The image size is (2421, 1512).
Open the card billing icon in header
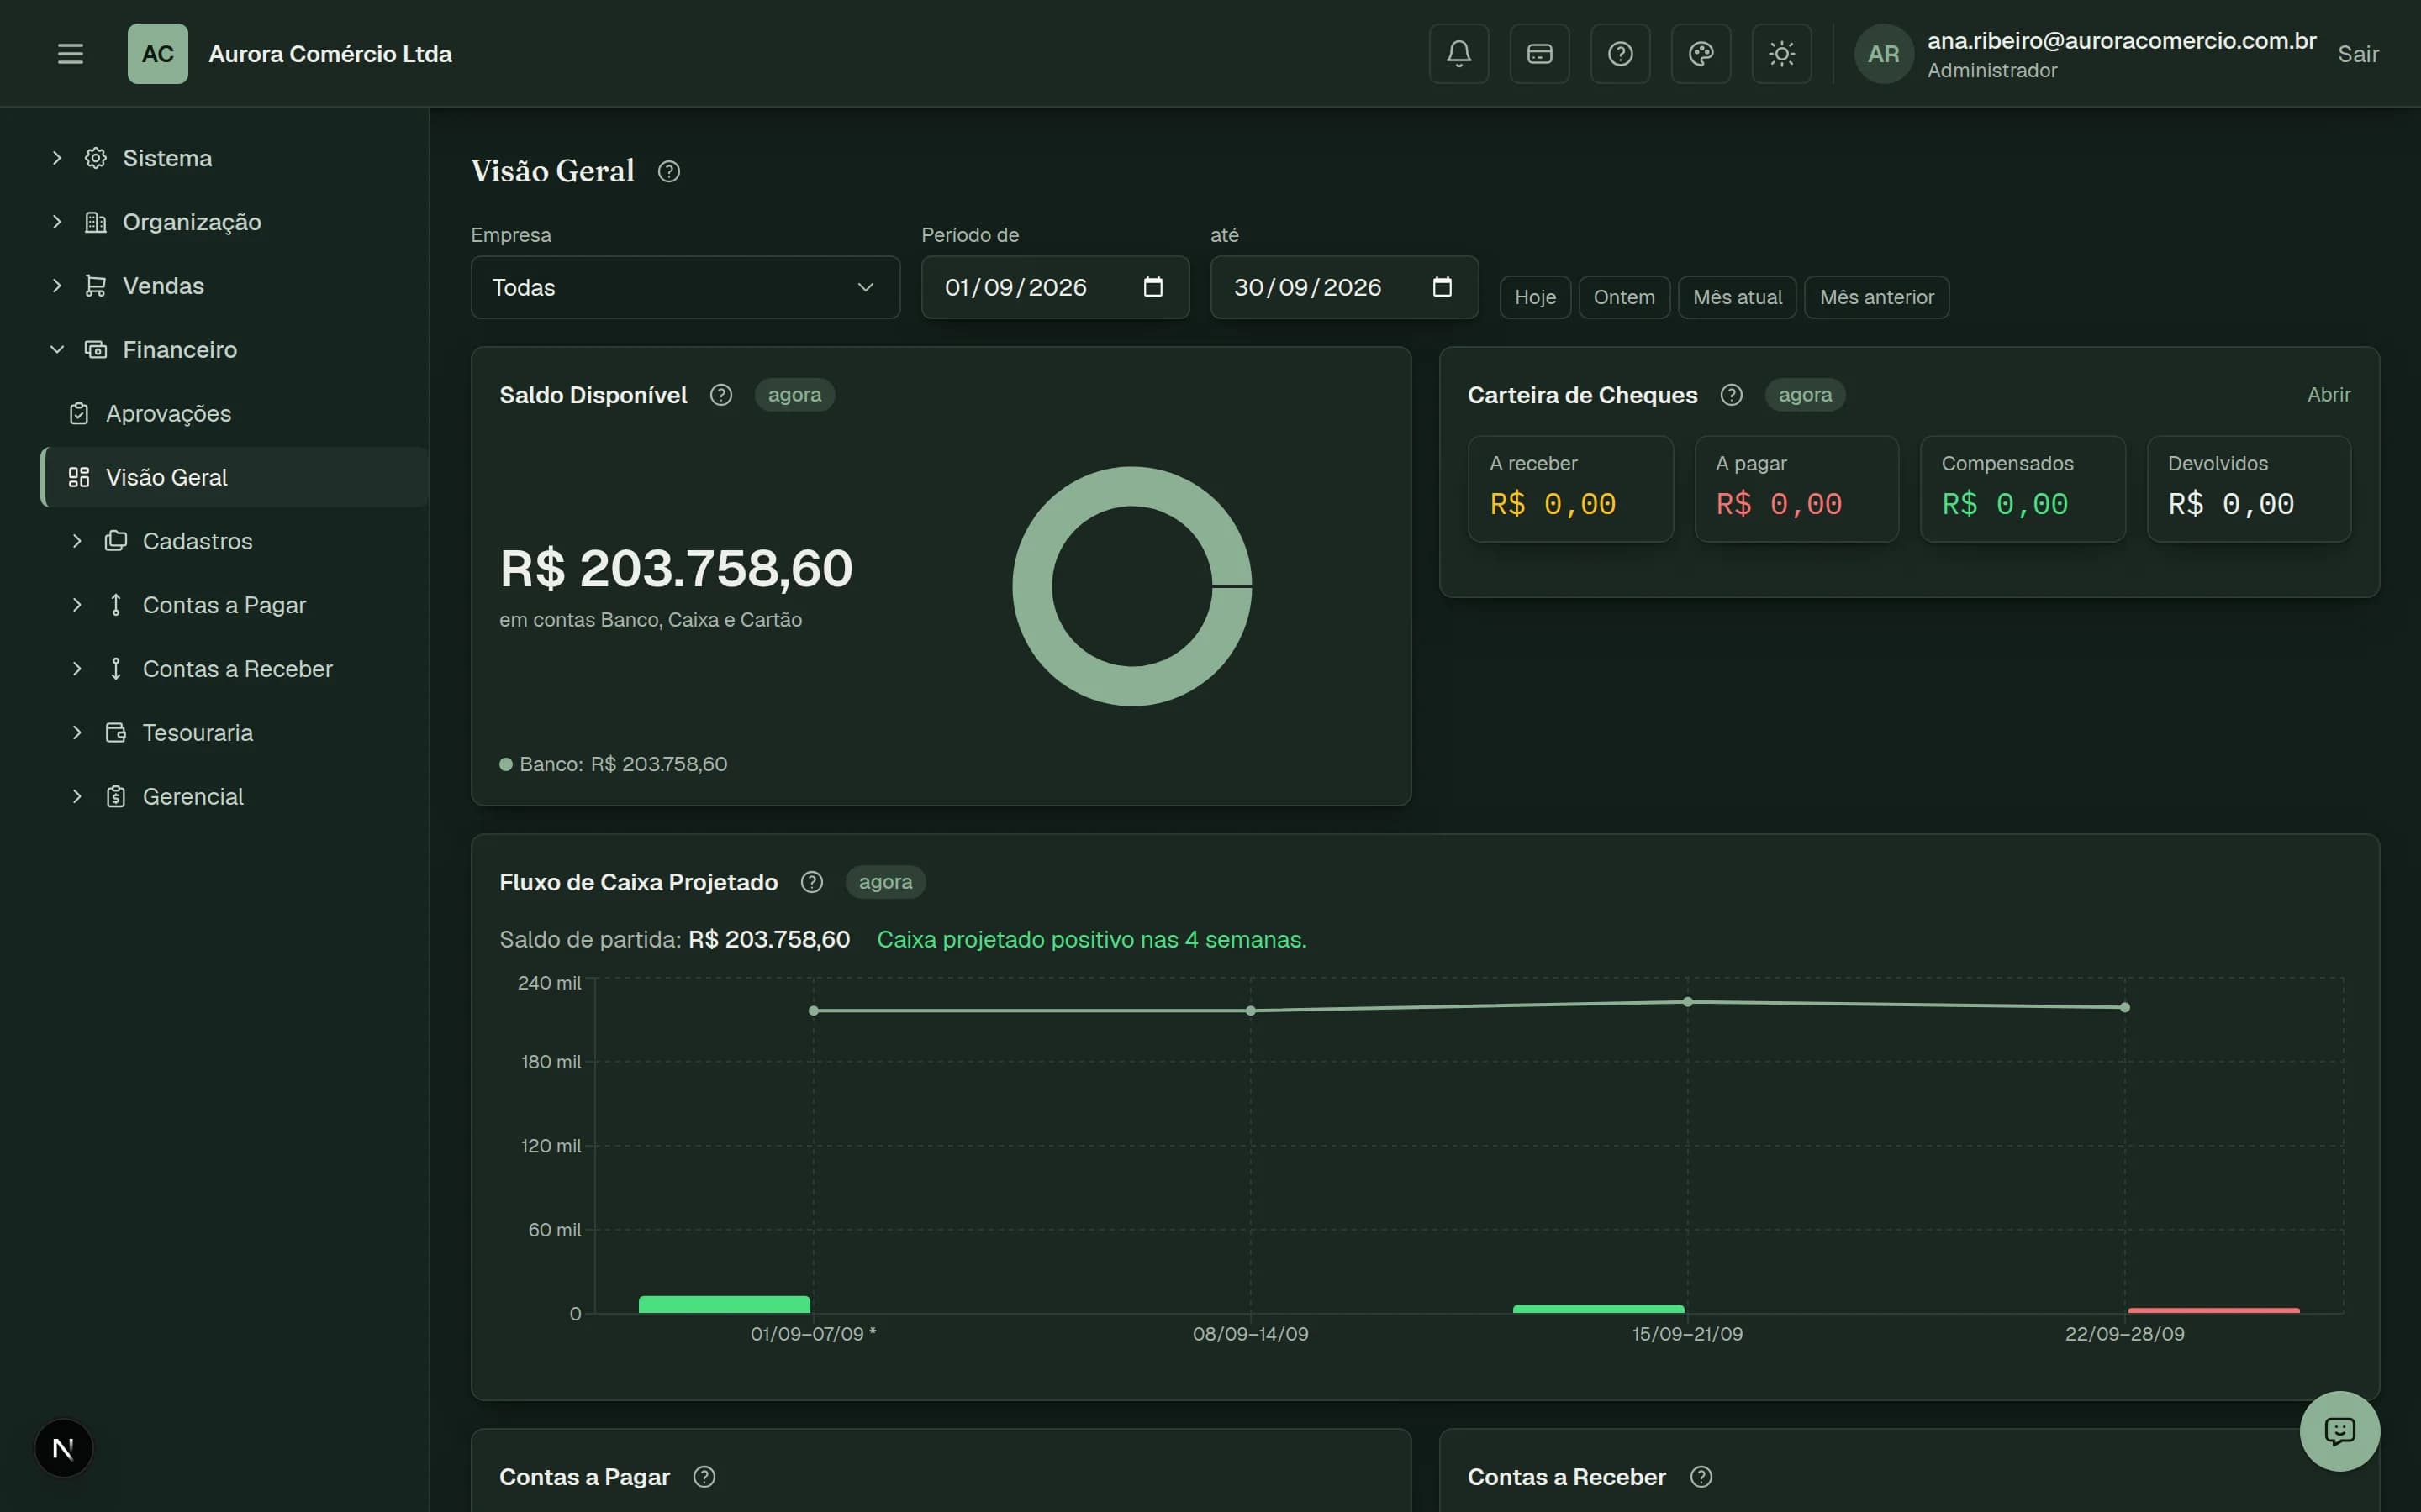1540,54
